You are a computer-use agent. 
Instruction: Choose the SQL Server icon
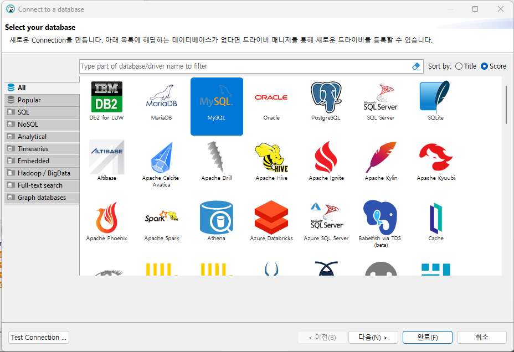point(381,97)
